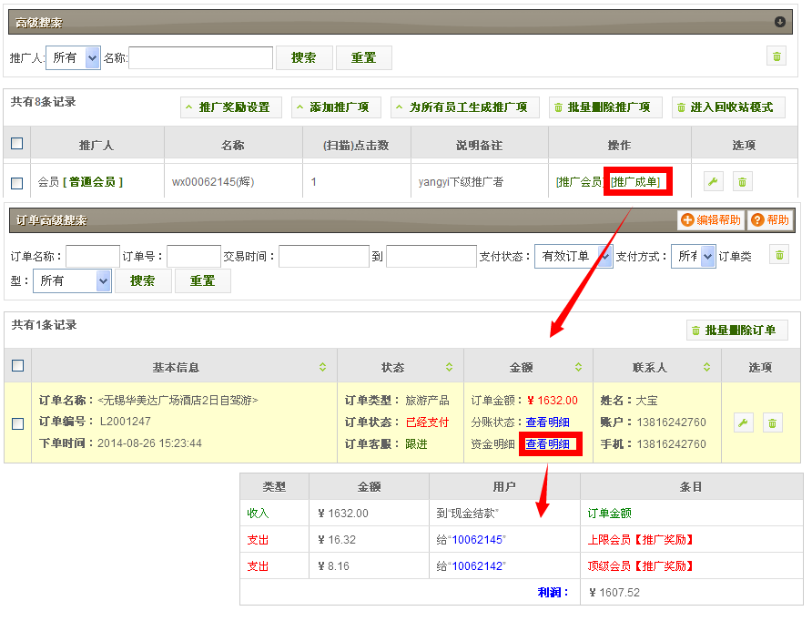The image size is (812, 621).
Task: Click the 订单名称 input field
Action: [93, 257]
